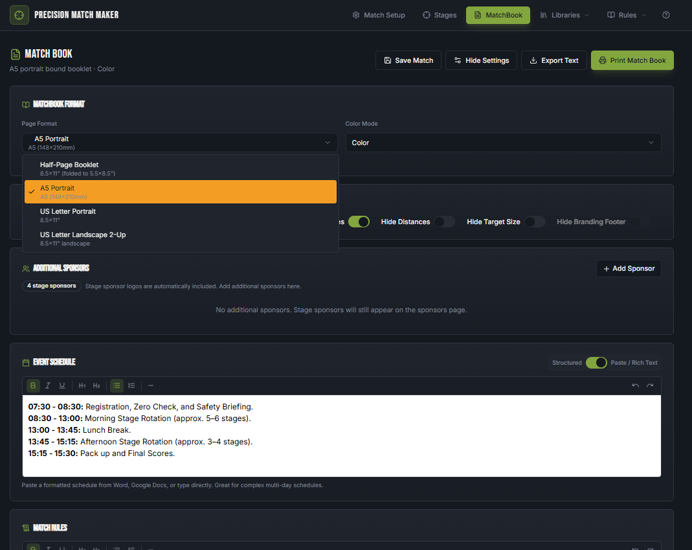Viewport: 692px width, 550px height.
Task: Toggle bold in Event Schedule editor
Action: pyautogui.click(x=33, y=385)
